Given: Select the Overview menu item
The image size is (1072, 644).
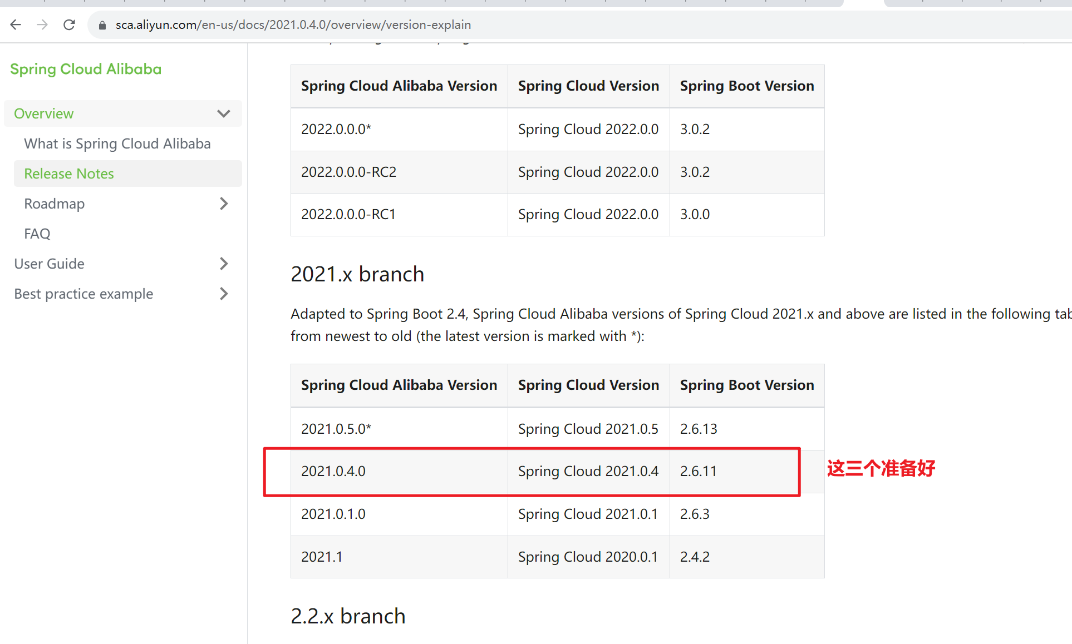Looking at the screenshot, I should coord(44,113).
